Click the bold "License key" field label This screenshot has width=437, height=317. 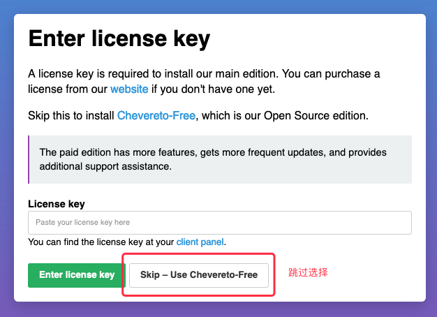coord(57,204)
